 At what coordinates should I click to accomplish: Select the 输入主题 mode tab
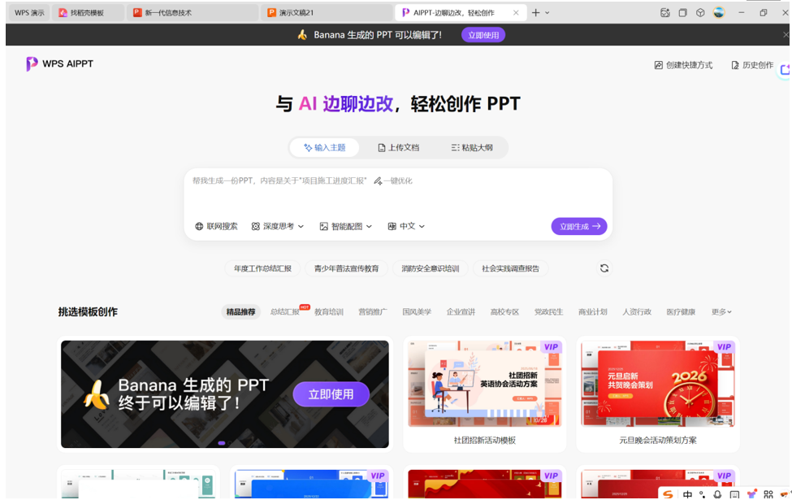[x=324, y=148]
